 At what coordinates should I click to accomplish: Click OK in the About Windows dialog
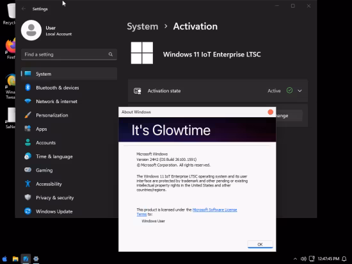click(260, 244)
